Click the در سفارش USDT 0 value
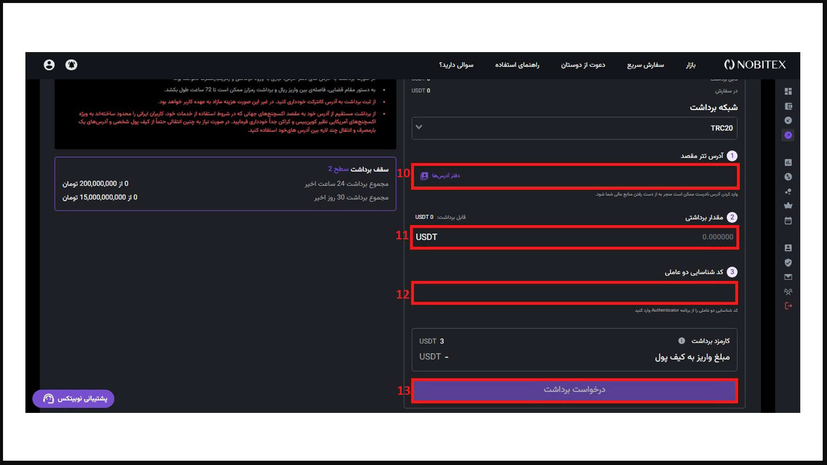Image resolution: width=827 pixels, height=465 pixels. pos(421,90)
